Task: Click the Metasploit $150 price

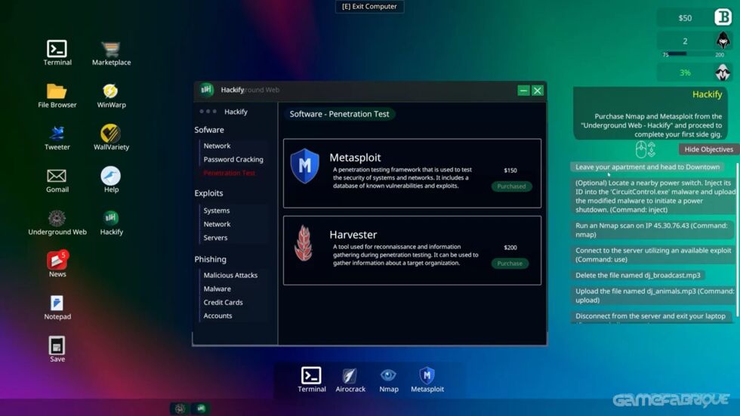Action: [x=510, y=171]
